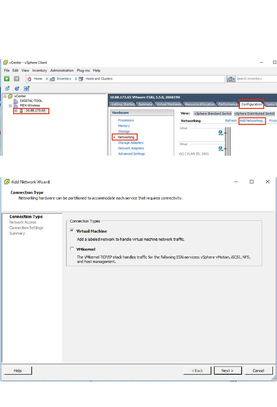Switch to the Summary tab

tap(145, 104)
